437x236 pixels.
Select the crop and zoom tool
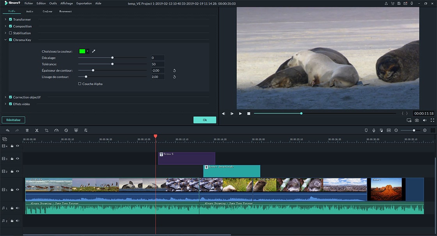click(46, 130)
